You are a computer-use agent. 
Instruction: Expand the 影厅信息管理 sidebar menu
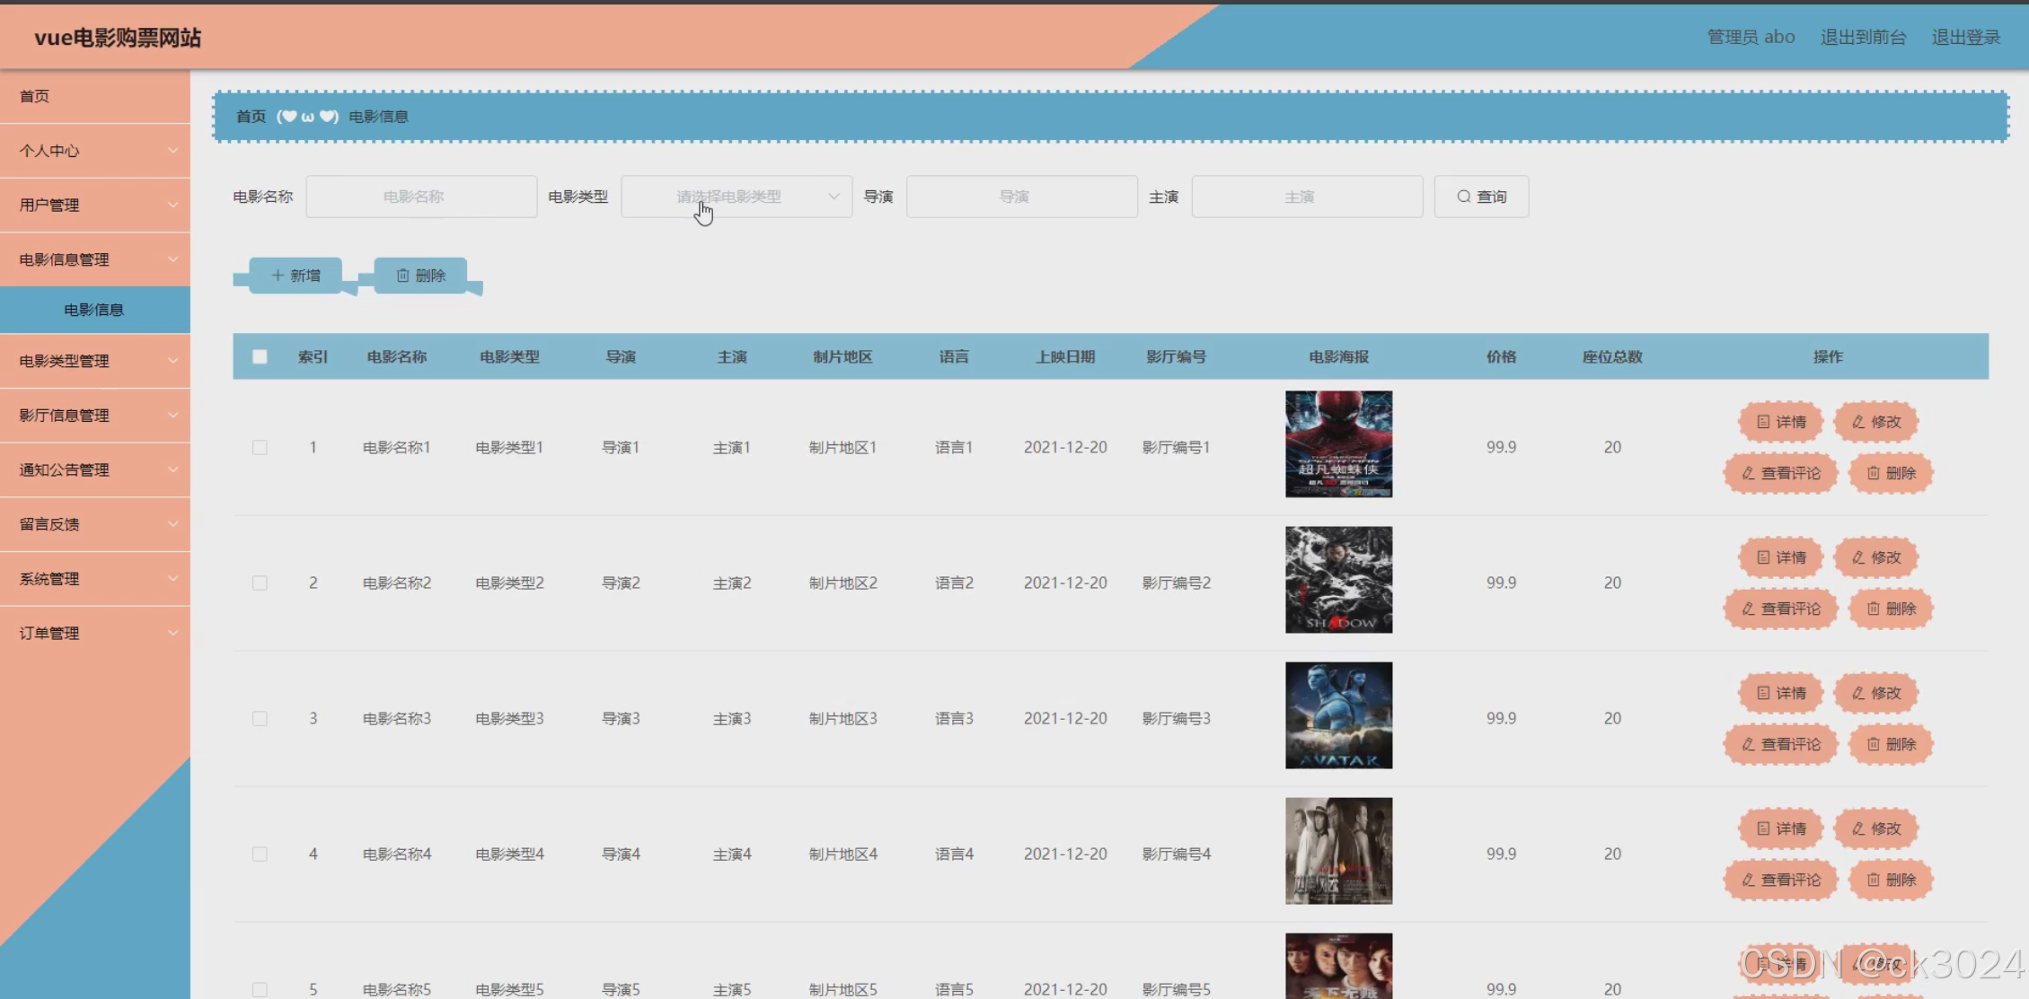coord(94,416)
